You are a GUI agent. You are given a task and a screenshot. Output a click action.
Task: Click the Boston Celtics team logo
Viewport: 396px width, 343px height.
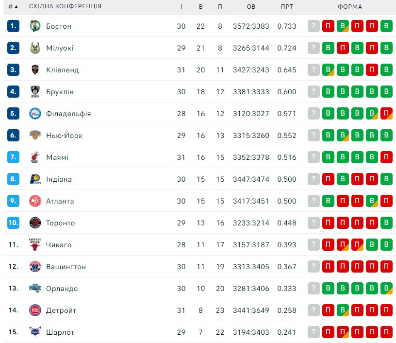point(35,26)
